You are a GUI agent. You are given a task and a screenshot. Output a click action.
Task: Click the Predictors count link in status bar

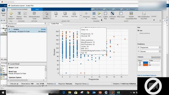click(55, 84)
